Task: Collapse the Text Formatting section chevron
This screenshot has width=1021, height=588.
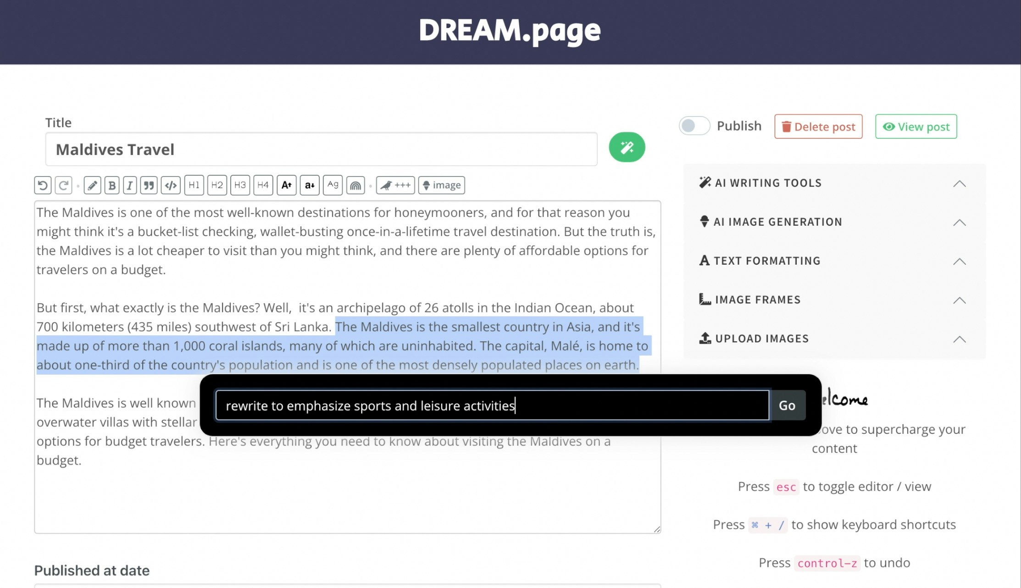Action: 960,262
